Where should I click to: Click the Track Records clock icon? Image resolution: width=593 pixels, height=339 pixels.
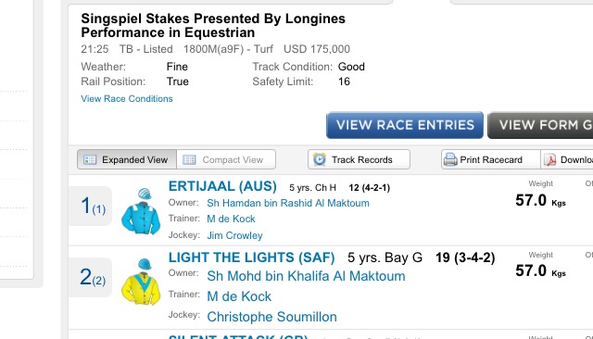(319, 159)
